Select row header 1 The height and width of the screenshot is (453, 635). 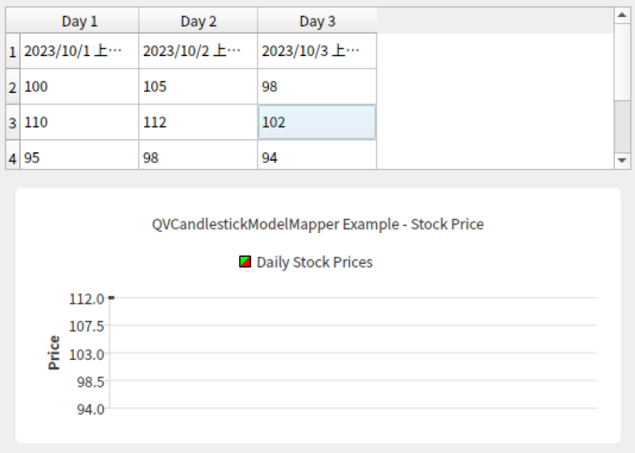tap(12, 52)
